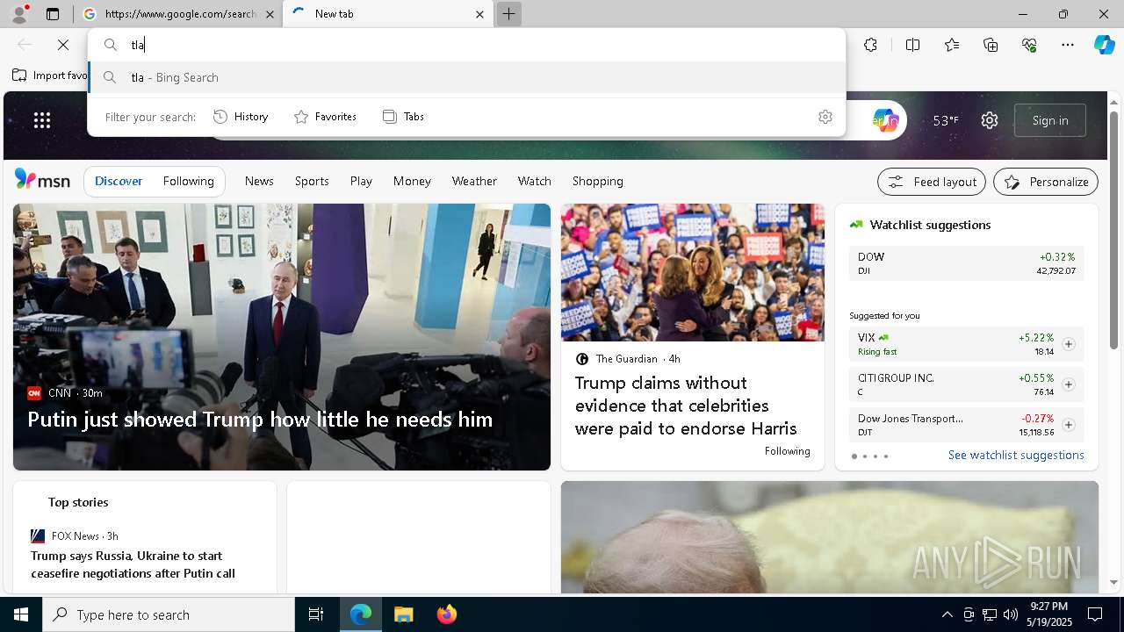1124x632 pixels.
Task: Open the volume icon in system tray
Action: click(x=1011, y=614)
